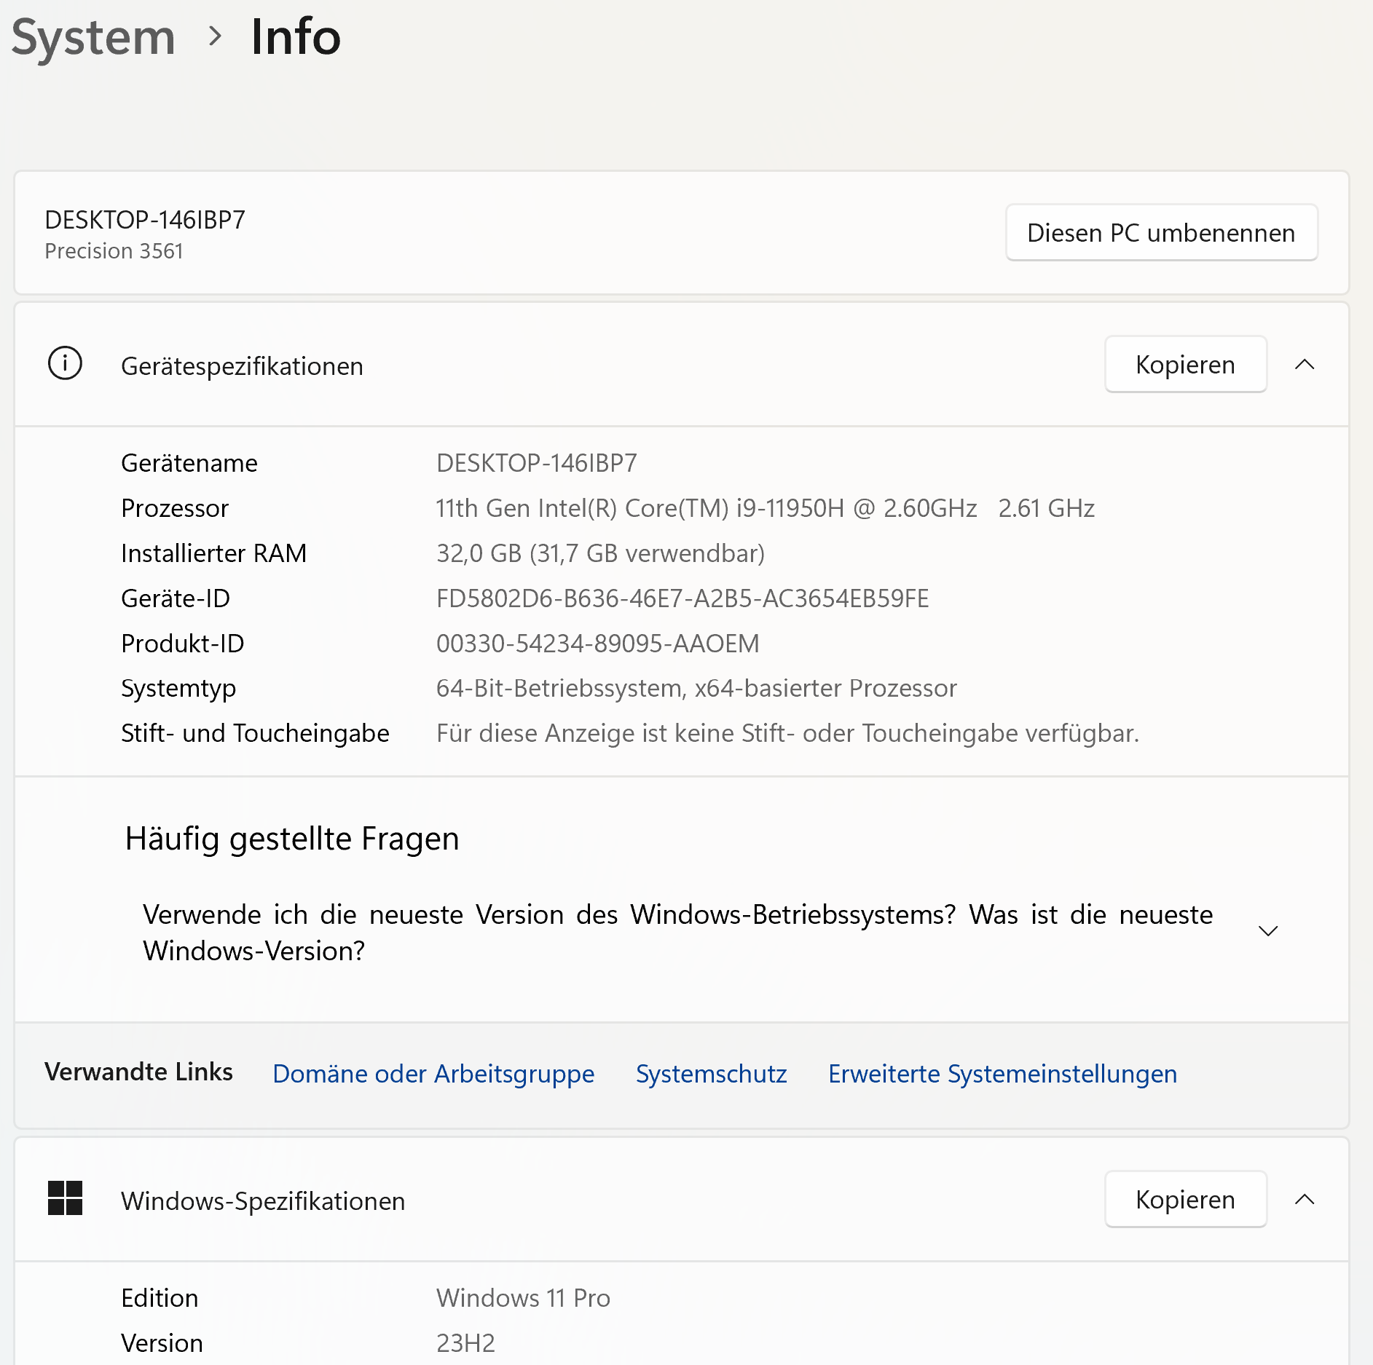This screenshot has width=1373, height=1365.
Task: Go back to System in breadcrumb
Action: [93, 38]
